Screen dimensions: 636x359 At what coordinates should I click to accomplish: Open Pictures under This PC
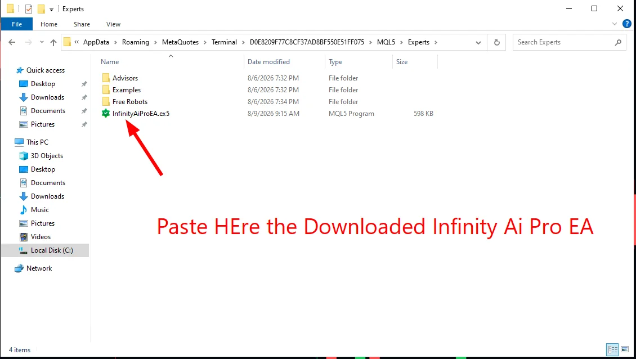pyautogui.click(x=42, y=223)
